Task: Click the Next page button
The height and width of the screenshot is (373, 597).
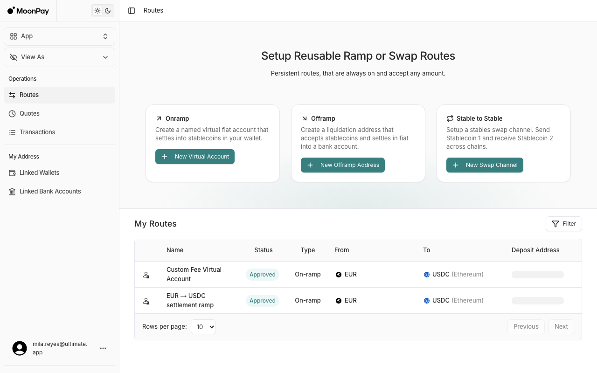Action: pyautogui.click(x=561, y=327)
